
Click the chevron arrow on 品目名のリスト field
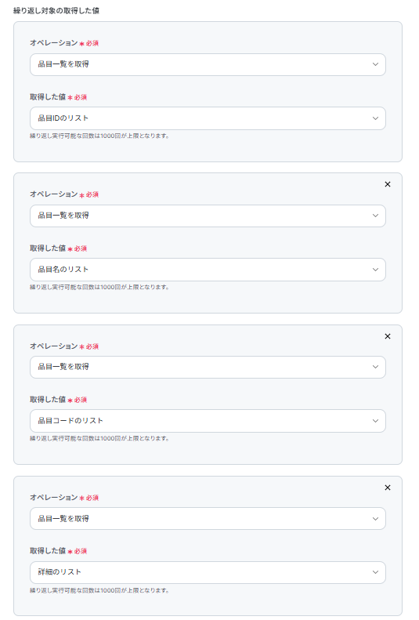[376, 270]
